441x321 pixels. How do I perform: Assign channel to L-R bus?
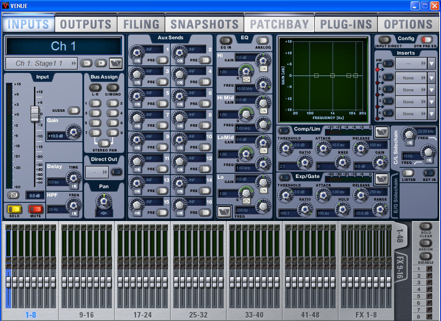point(95,88)
